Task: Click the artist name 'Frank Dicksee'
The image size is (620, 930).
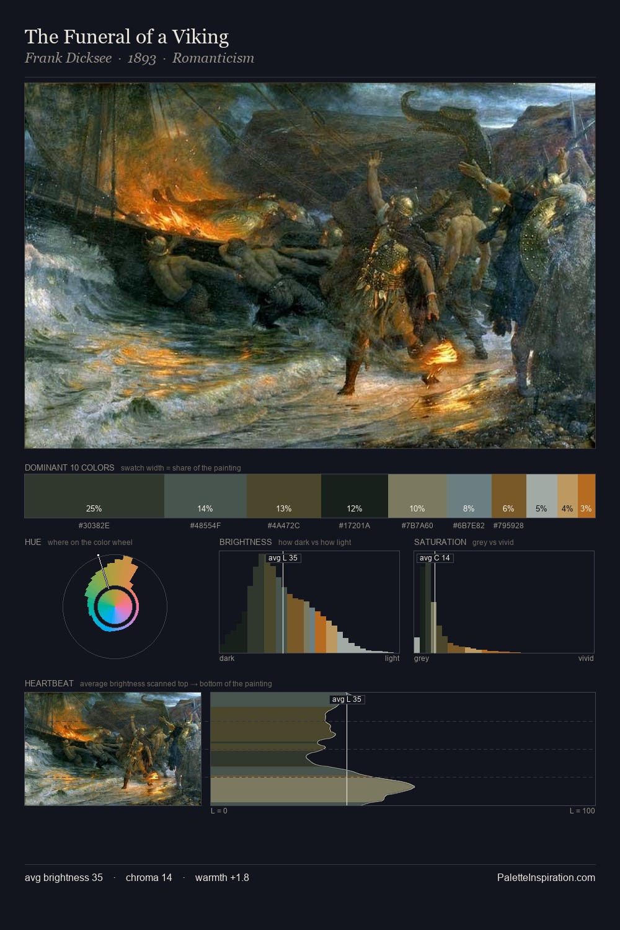Action: pyautogui.click(x=68, y=58)
